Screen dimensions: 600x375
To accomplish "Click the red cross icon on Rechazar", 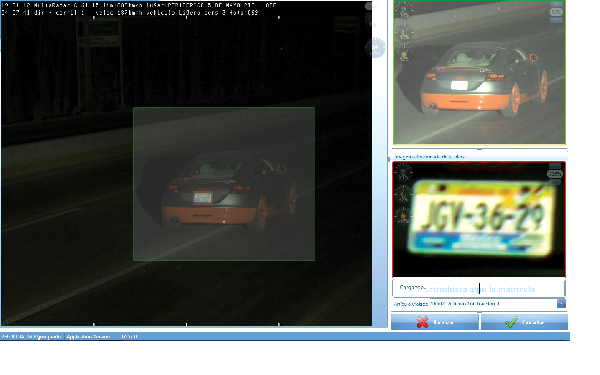I will tap(422, 322).
